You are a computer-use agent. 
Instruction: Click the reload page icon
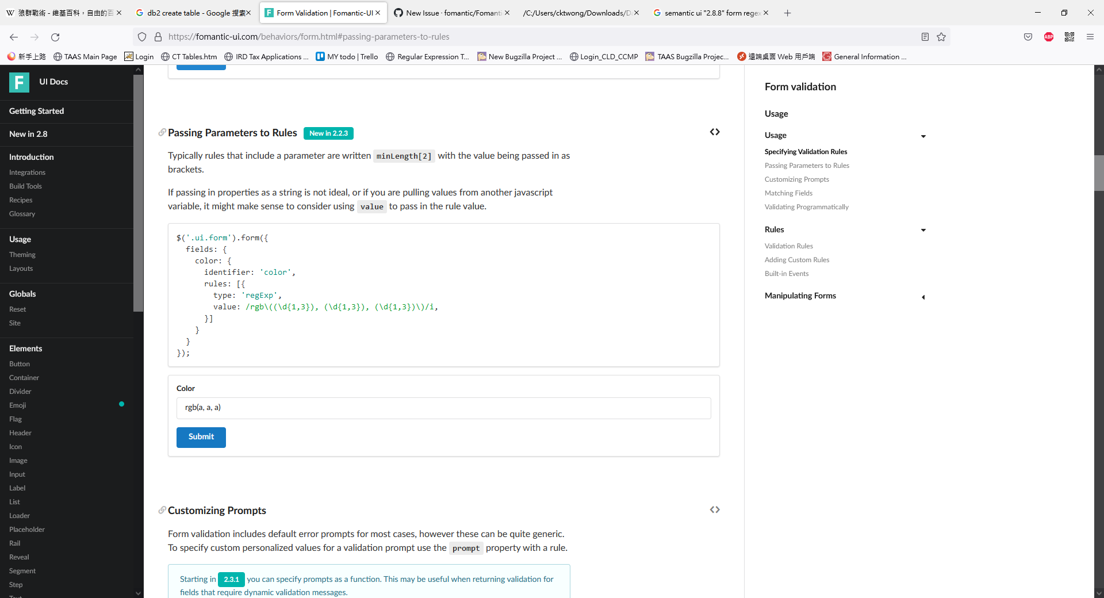55,36
